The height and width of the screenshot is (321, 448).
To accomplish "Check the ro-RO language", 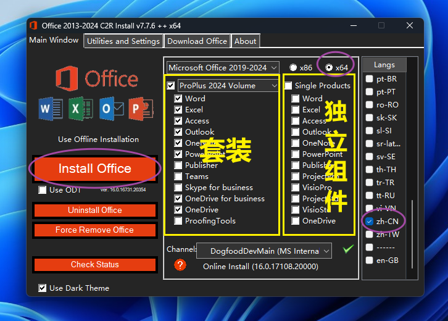I will [369, 104].
